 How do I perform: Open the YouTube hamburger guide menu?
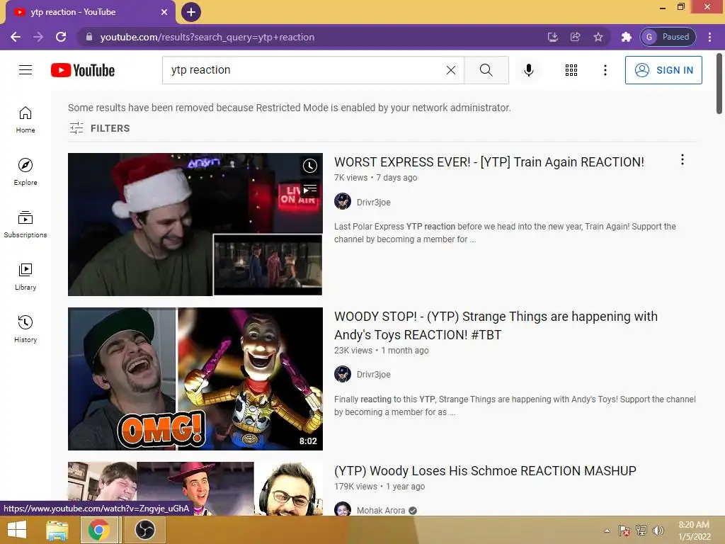click(x=25, y=70)
